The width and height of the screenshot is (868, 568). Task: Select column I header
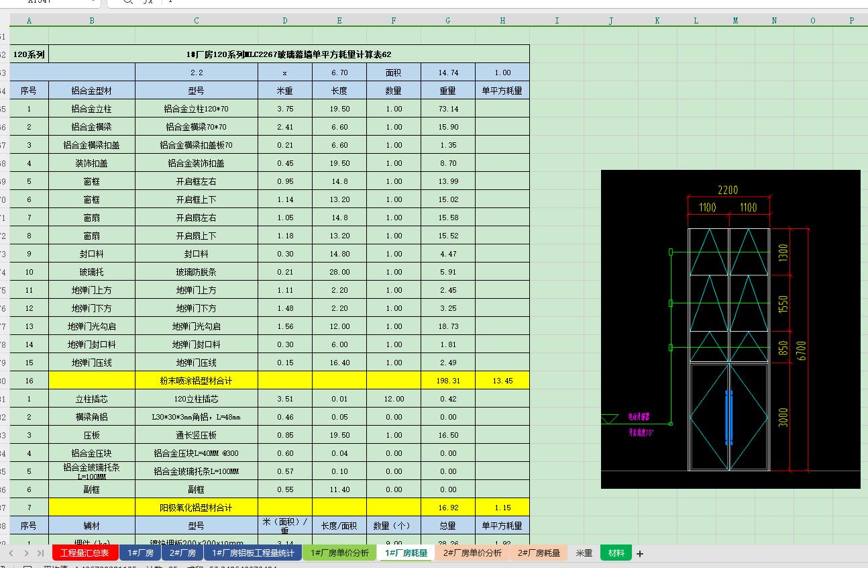557,21
